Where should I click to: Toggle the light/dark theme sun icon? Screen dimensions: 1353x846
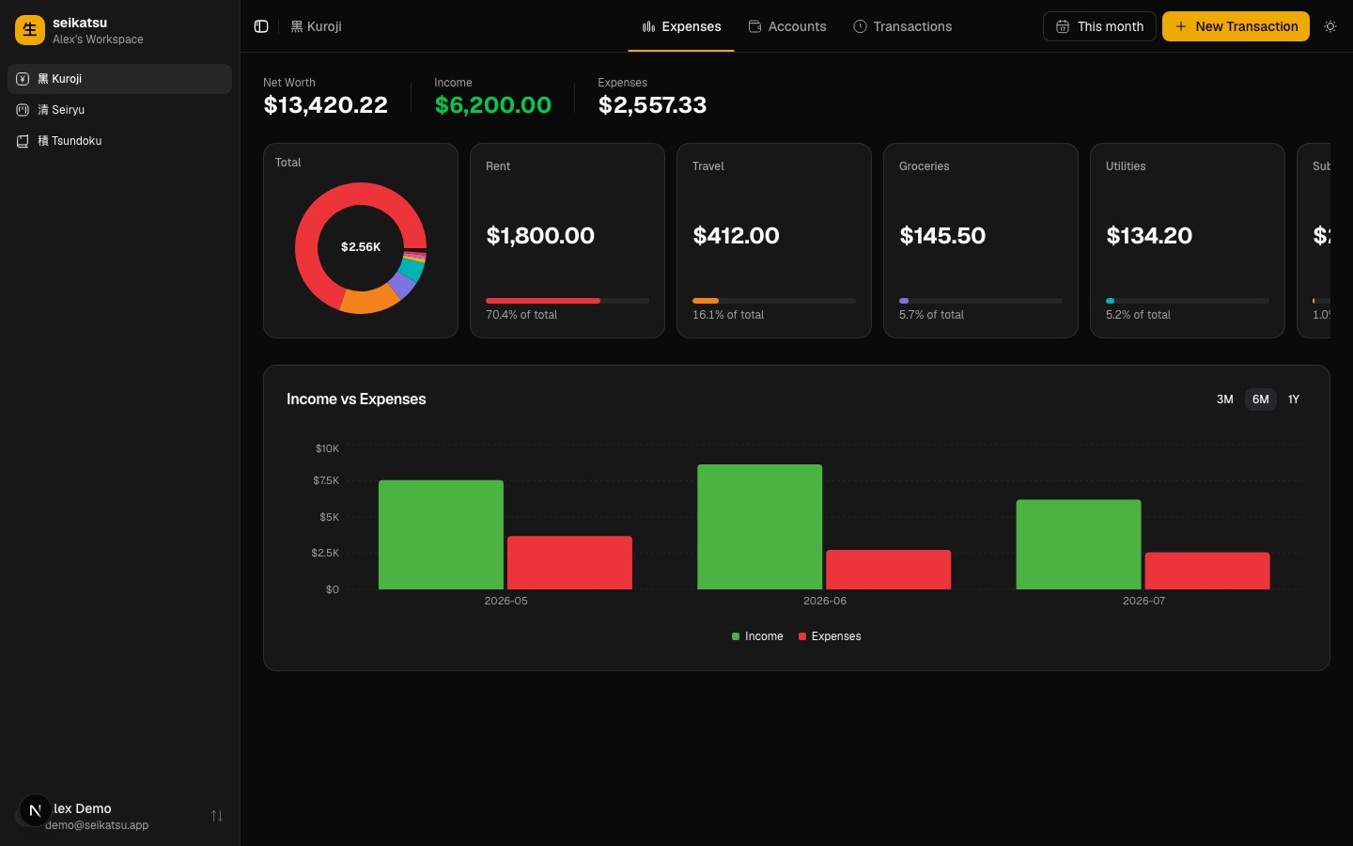(1330, 26)
